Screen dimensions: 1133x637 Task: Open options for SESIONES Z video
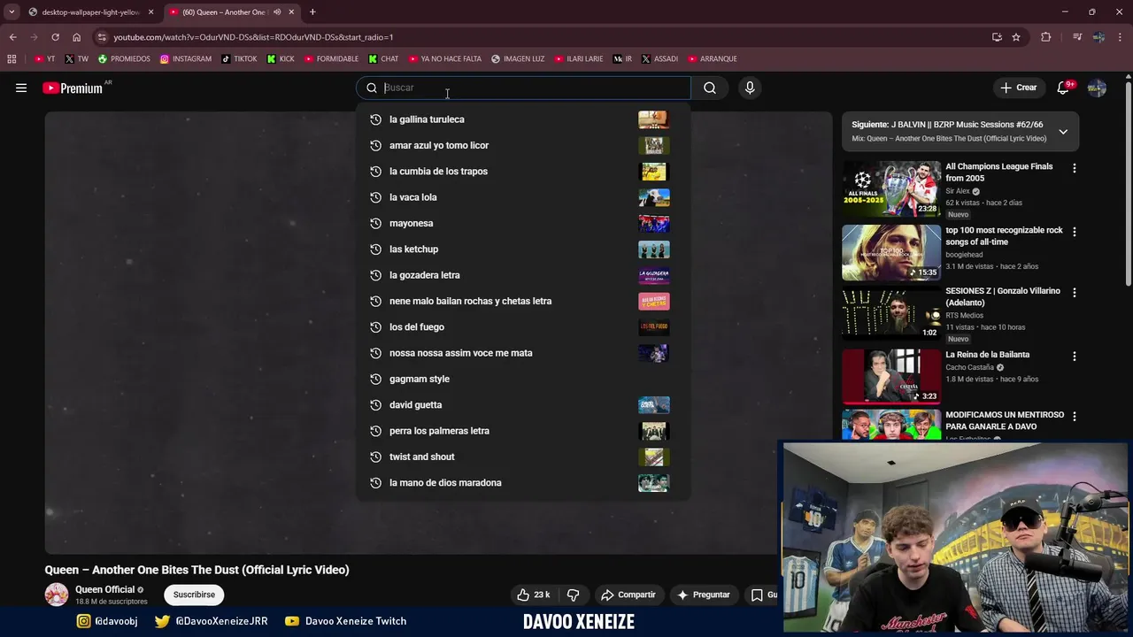pyautogui.click(x=1075, y=292)
